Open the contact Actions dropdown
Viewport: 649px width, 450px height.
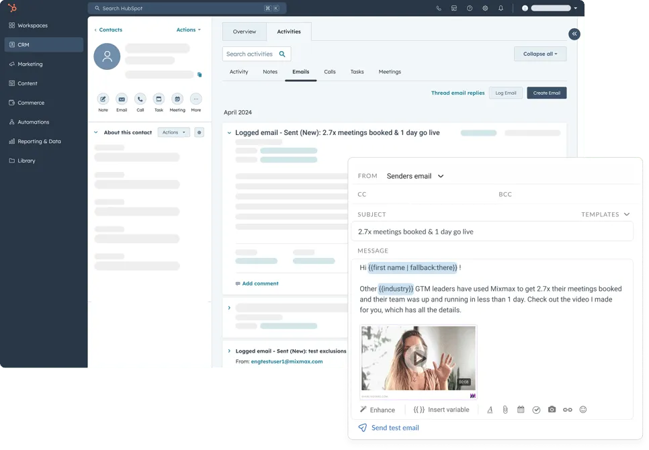(x=188, y=30)
